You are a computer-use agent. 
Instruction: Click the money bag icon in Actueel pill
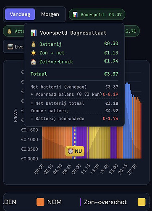click(x=9, y=31)
